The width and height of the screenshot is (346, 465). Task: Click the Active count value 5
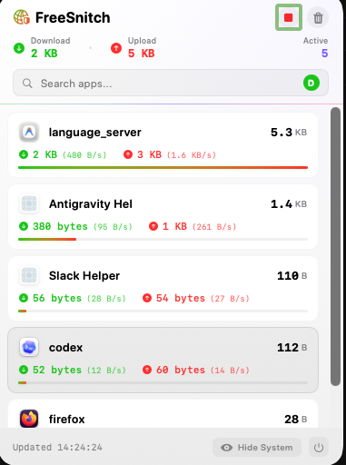click(x=324, y=54)
